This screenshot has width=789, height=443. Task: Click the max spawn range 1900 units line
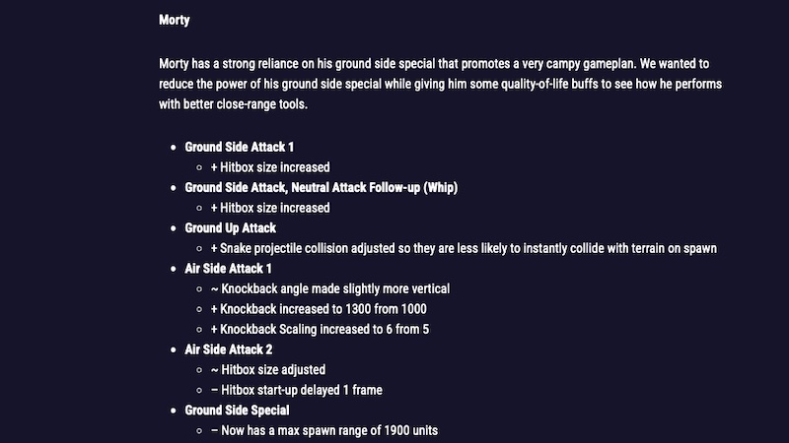(323, 430)
